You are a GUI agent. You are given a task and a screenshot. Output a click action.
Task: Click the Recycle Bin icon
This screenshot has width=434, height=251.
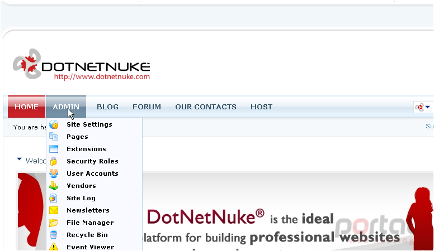(x=54, y=235)
